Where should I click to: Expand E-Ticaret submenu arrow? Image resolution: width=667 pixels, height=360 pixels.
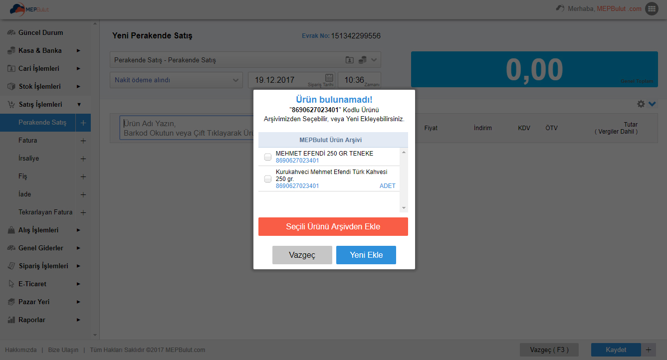click(78, 284)
